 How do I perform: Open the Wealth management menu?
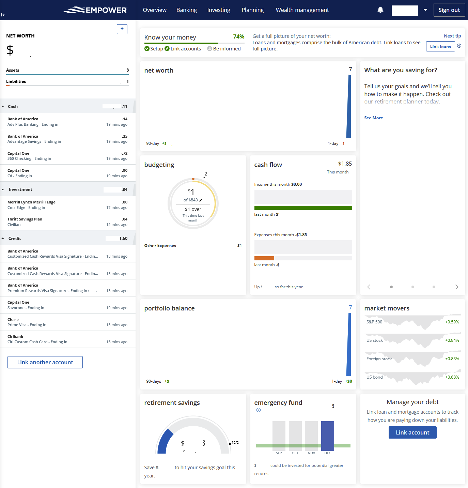(302, 10)
